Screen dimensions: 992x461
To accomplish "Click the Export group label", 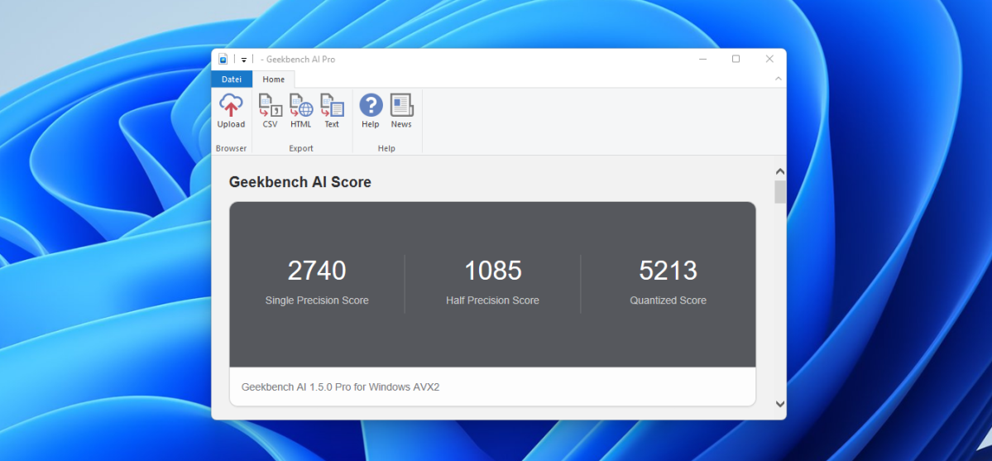I will pos(301,148).
